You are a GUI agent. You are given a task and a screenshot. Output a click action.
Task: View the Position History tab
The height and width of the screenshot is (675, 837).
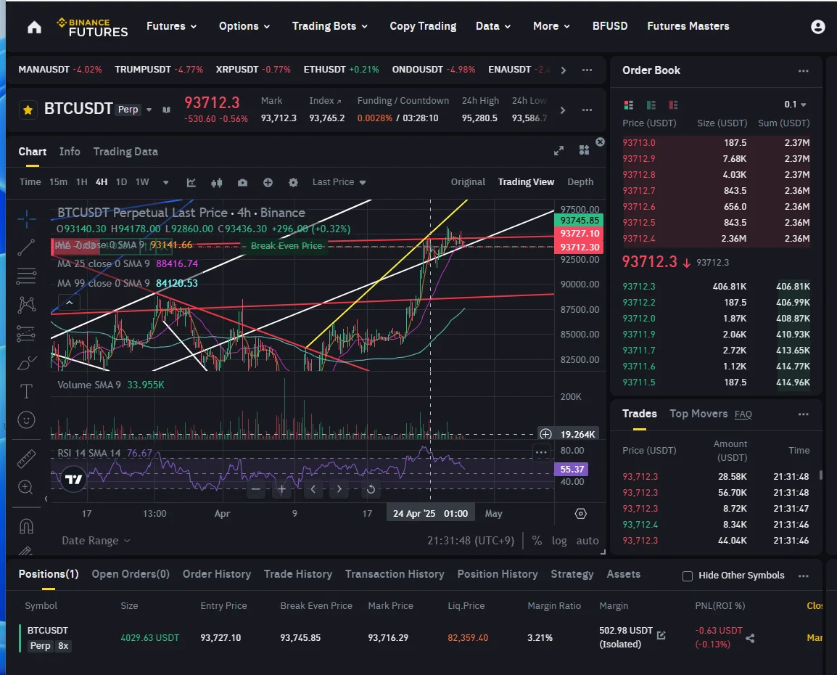(x=497, y=574)
